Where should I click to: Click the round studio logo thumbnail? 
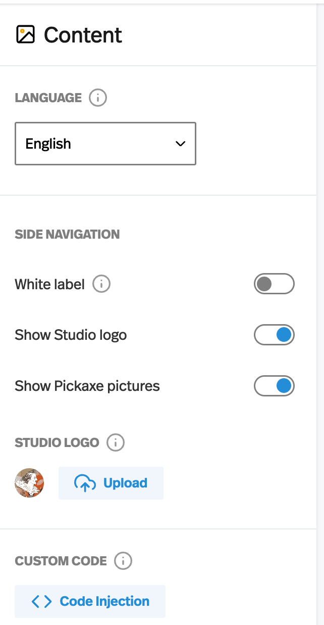coord(29,483)
